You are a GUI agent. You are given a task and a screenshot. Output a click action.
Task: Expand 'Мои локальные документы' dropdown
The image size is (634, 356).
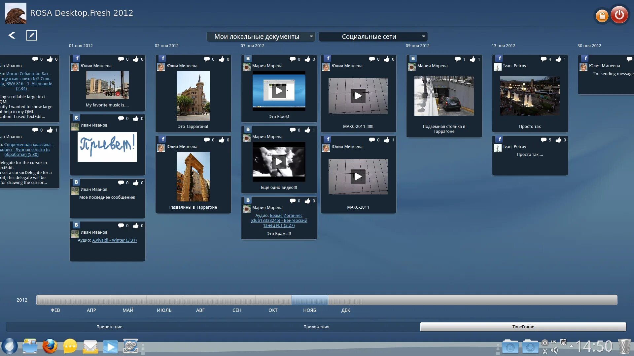(x=311, y=36)
